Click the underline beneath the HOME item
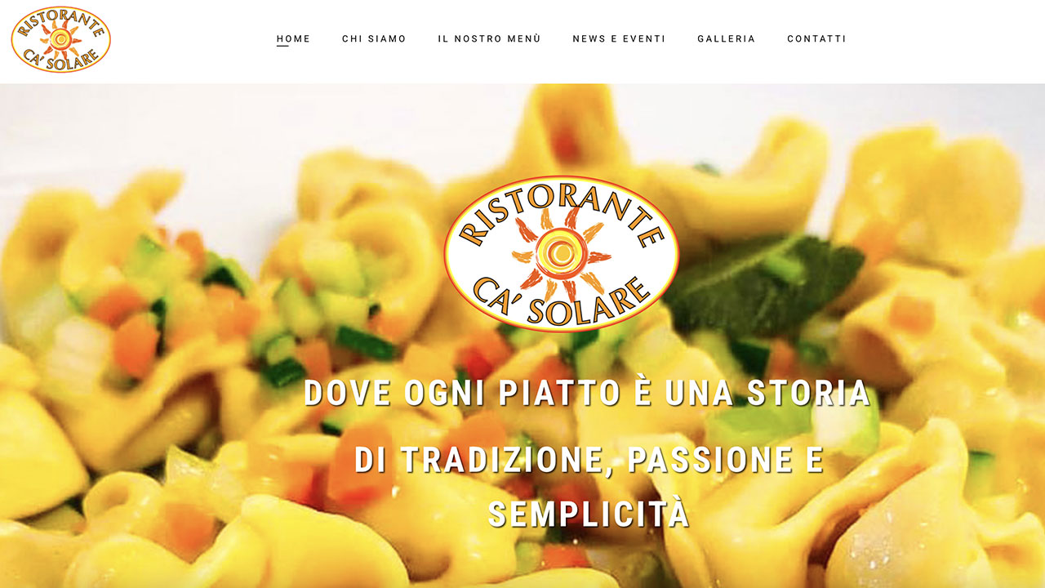Viewport: 1045px width, 588px height. click(x=282, y=46)
